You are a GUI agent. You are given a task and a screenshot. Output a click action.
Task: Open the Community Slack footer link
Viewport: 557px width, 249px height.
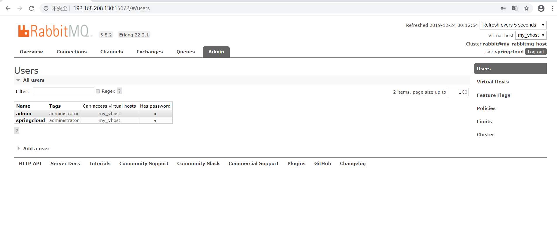198,164
